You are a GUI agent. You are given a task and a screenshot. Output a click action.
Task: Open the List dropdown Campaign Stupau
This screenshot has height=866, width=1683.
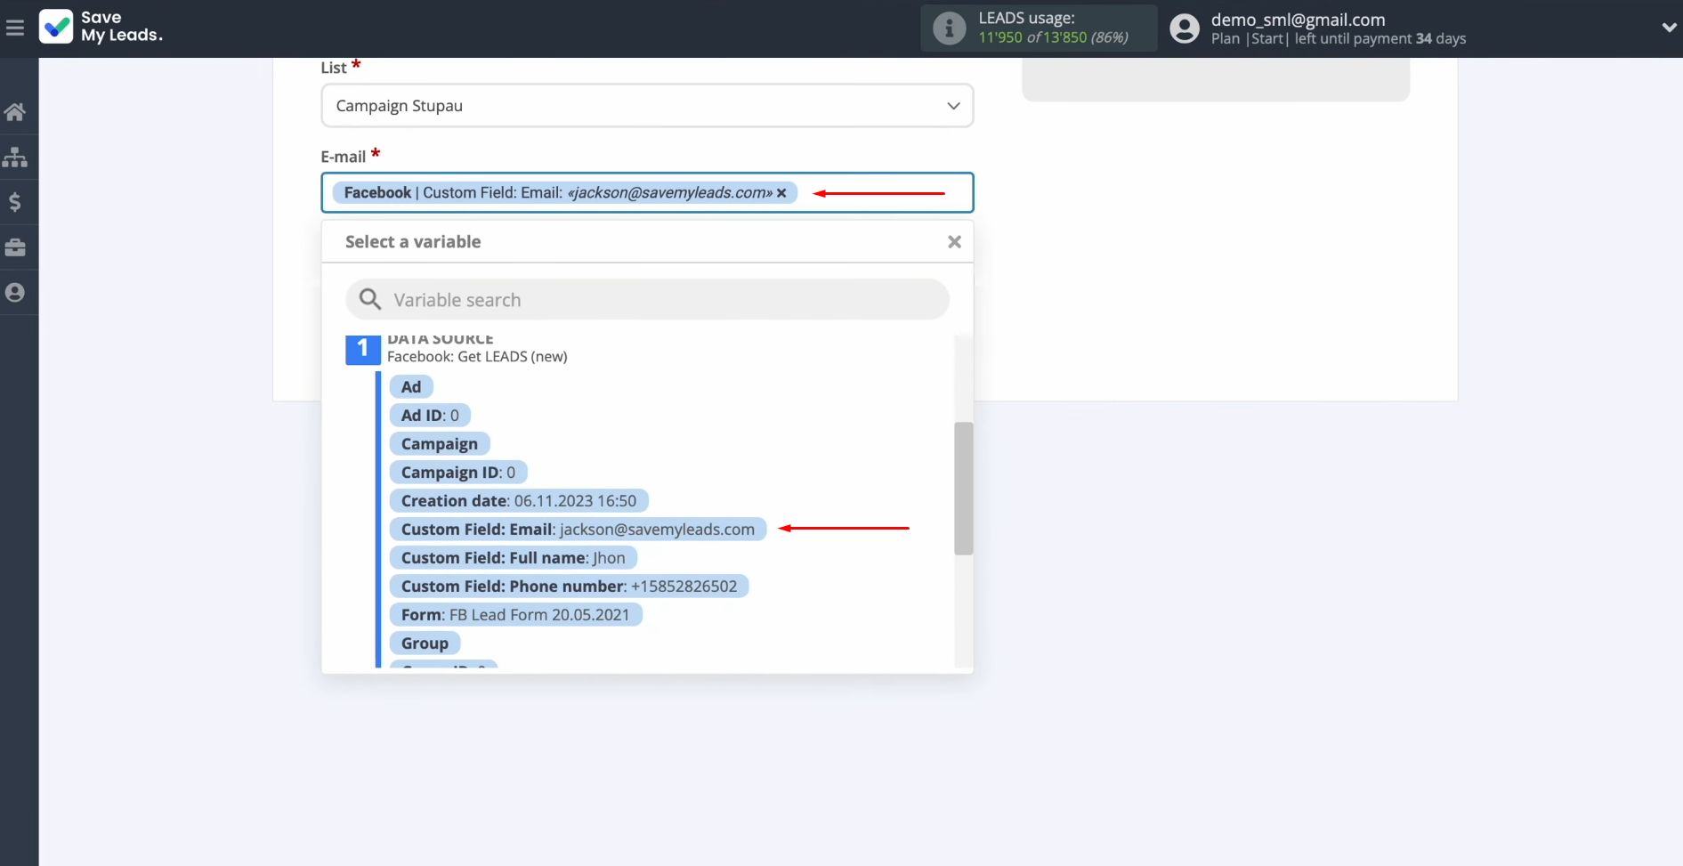[647, 106]
